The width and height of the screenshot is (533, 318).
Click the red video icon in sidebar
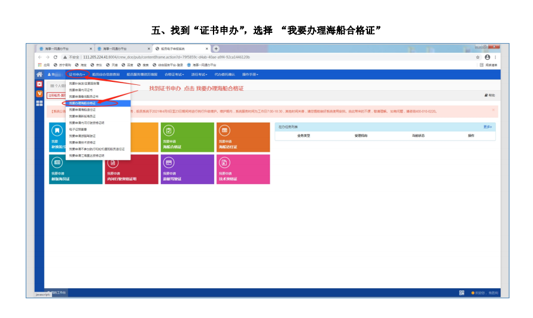coord(39,84)
